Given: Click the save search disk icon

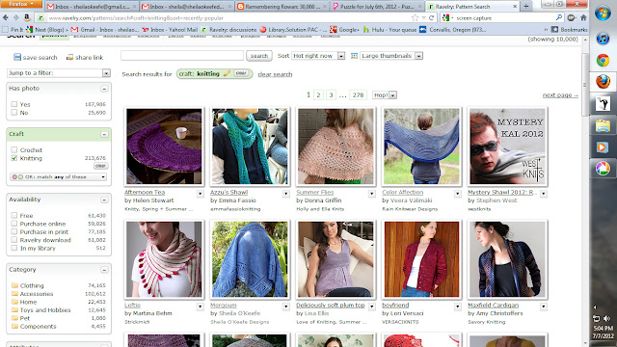Looking at the screenshot, I should (x=17, y=57).
